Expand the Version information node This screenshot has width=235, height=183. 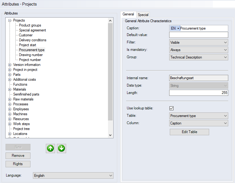point(10,65)
